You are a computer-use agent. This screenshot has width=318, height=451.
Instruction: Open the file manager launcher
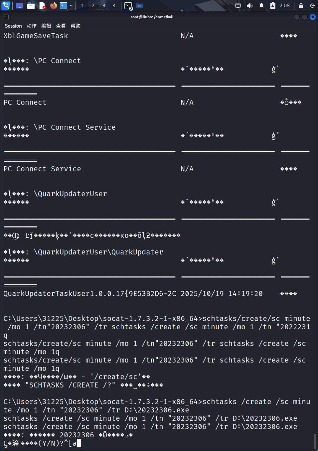(x=31, y=6)
